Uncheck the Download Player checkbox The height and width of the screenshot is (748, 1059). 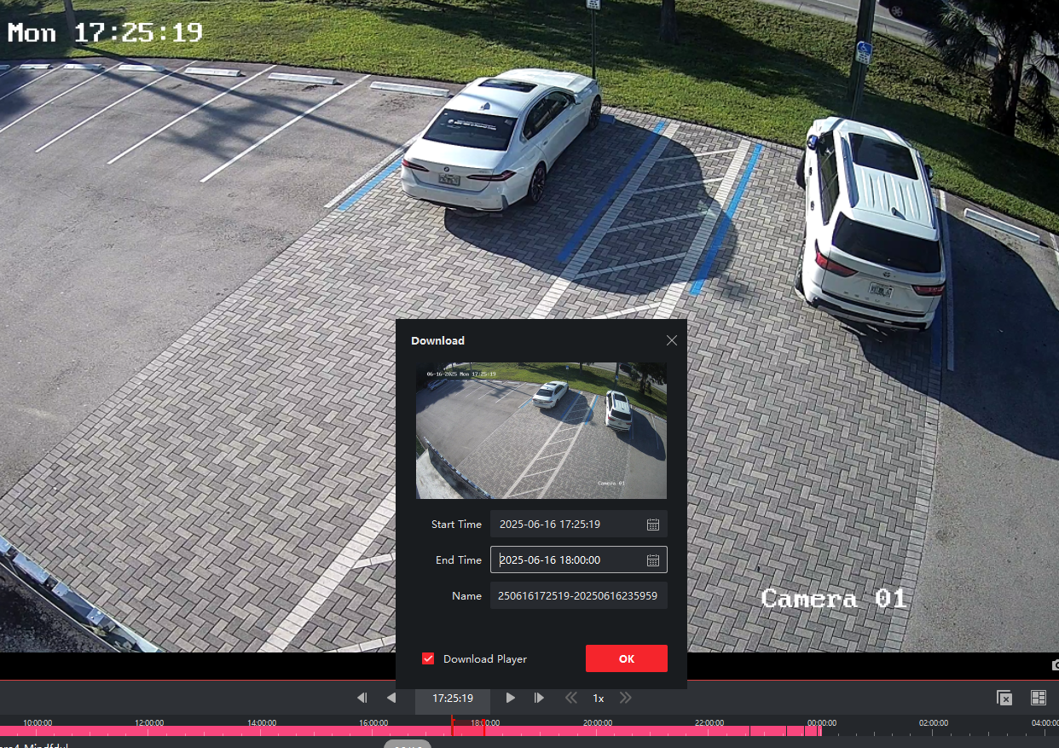point(428,659)
